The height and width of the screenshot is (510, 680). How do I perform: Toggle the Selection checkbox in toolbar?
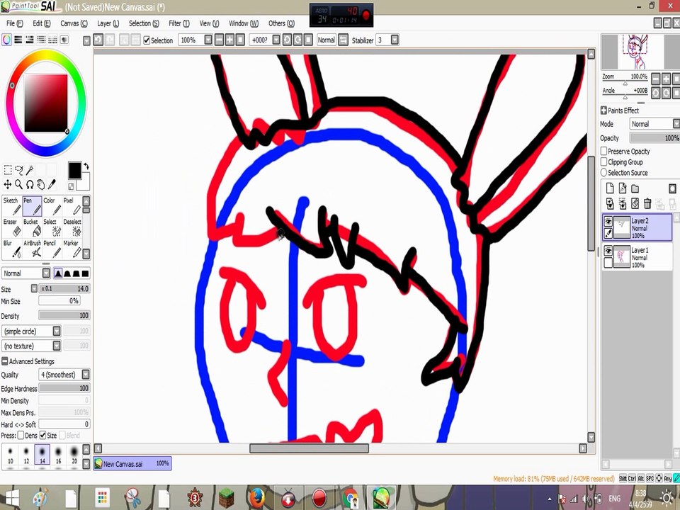[x=147, y=40]
